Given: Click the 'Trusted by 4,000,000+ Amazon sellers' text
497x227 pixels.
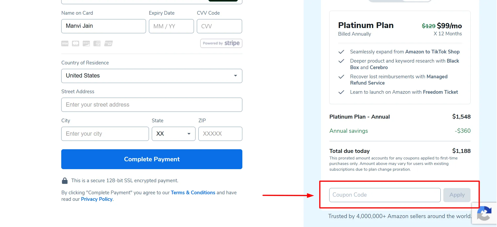Looking at the screenshot, I should (400, 216).
